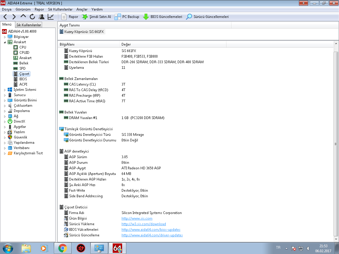Select the CPU item in the tree
Image resolution: width=339 pixels, height=254 pixels.
tap(22, 47)
